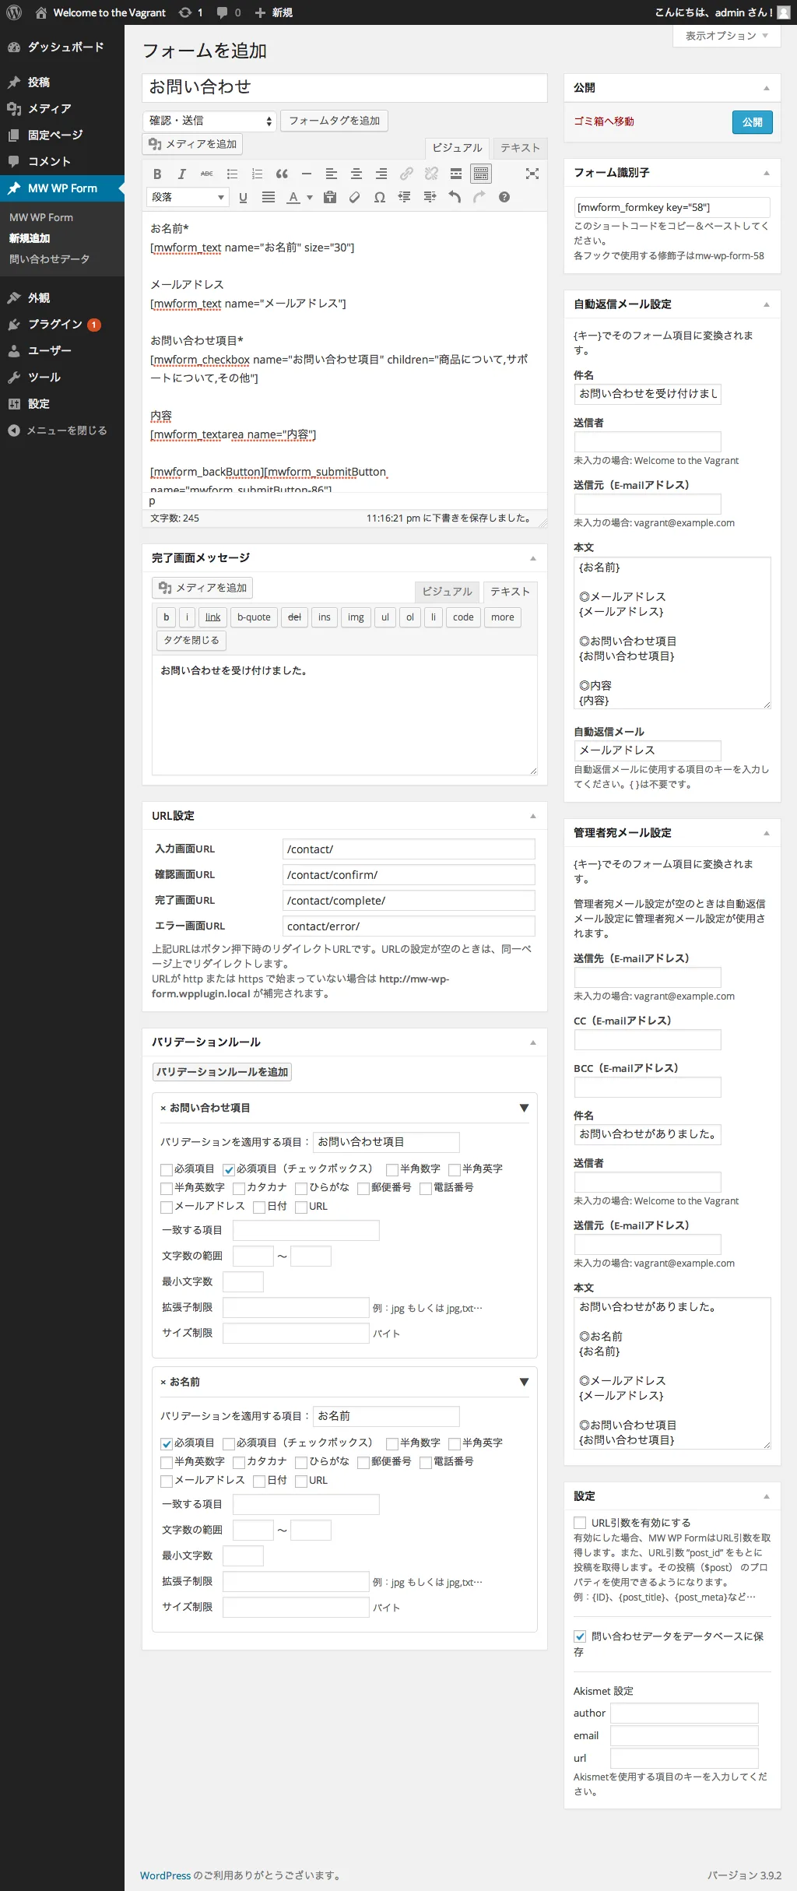Click the 自動返信メール field
The width and height of the screenshot is (797, 1891).
pos(648,750)
